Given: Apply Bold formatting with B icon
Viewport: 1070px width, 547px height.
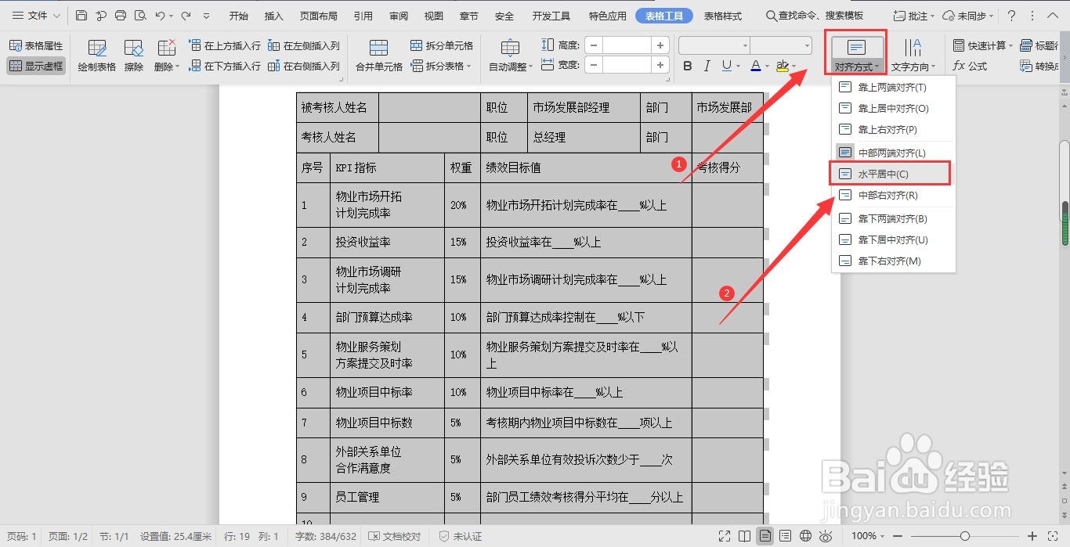Looking at the screenshot, I should (688, 67).
